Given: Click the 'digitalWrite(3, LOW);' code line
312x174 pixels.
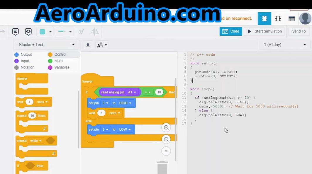Looking at the screenshot, I should point(223,115).
